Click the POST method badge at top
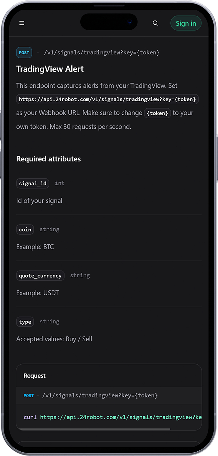This screenshot has width=218, height=456. pos(24,52)
